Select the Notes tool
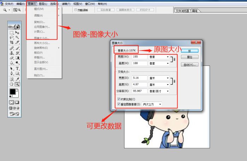247x161 pixels. click(x=12, y=79)
